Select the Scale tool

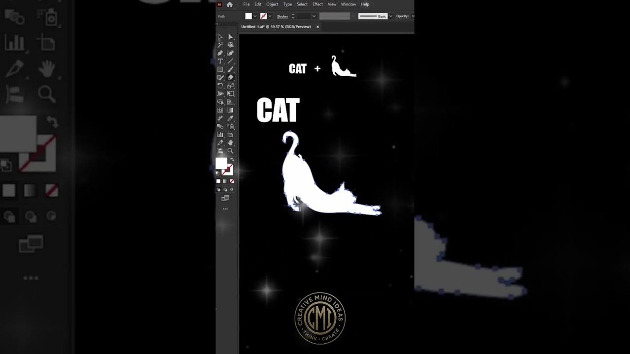click(x=230, y=86)
